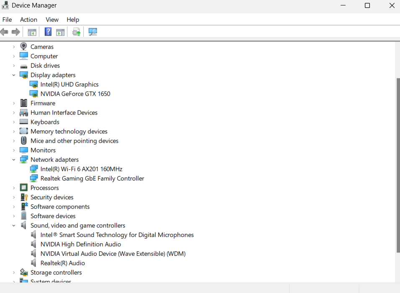Click the Memory technology devices icon
Image resolution: width=400 pixels, height=293 pixels.
click(24, 131)
